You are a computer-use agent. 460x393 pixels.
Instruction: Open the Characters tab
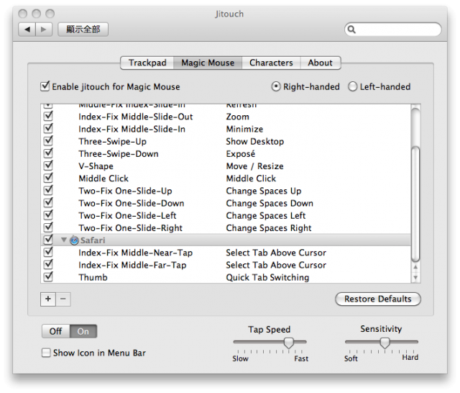271,63
